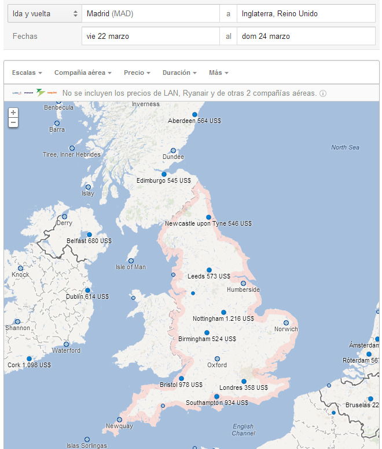Image resolution: width=382 pixels, height=449 pixels.
Task: Choose the Birmingham 524 US$ airport marker
Action: click(207, 332)
